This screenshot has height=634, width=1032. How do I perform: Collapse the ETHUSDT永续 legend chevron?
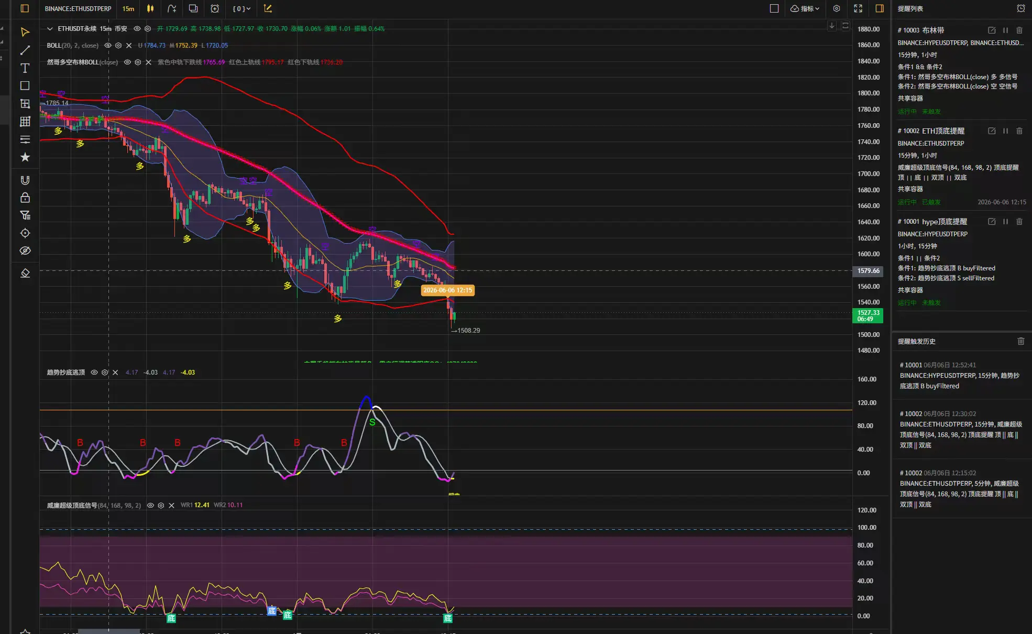point(50,29)
